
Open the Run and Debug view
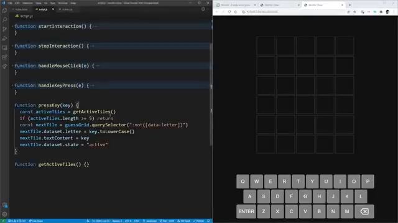[4, 38]
